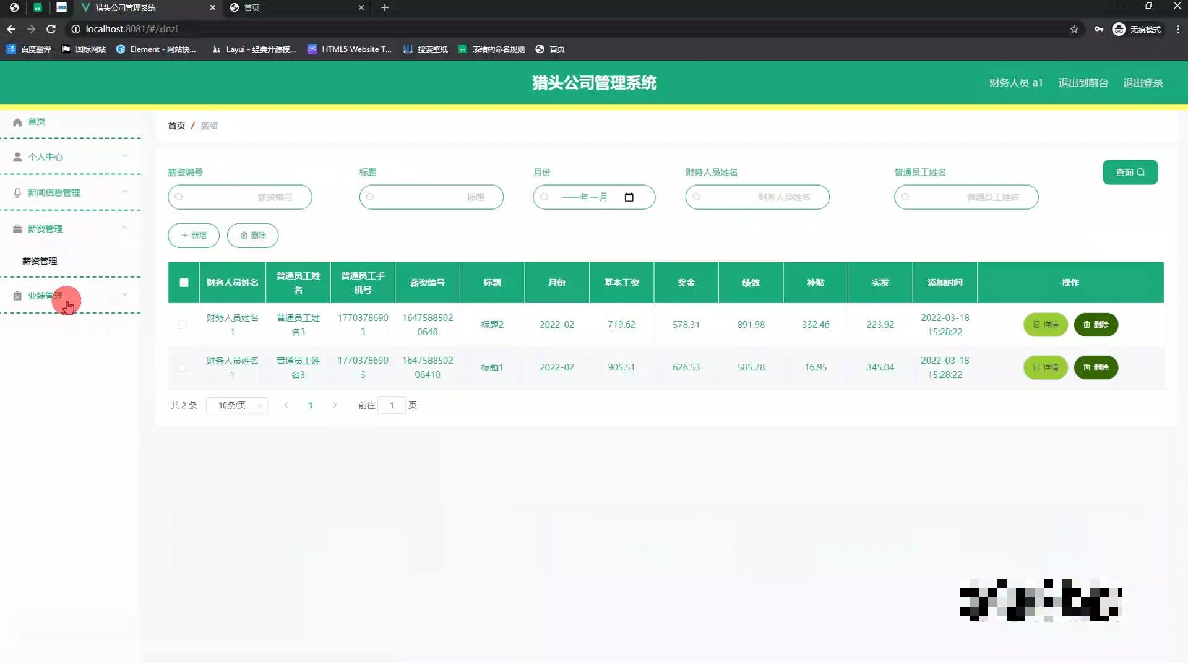Open 详情 for row 标题1
The image size is (1188, 663).
[1046, 367]
